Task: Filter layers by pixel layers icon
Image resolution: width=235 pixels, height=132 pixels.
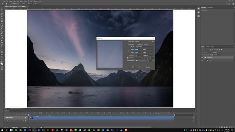Action: click(210, 50)
